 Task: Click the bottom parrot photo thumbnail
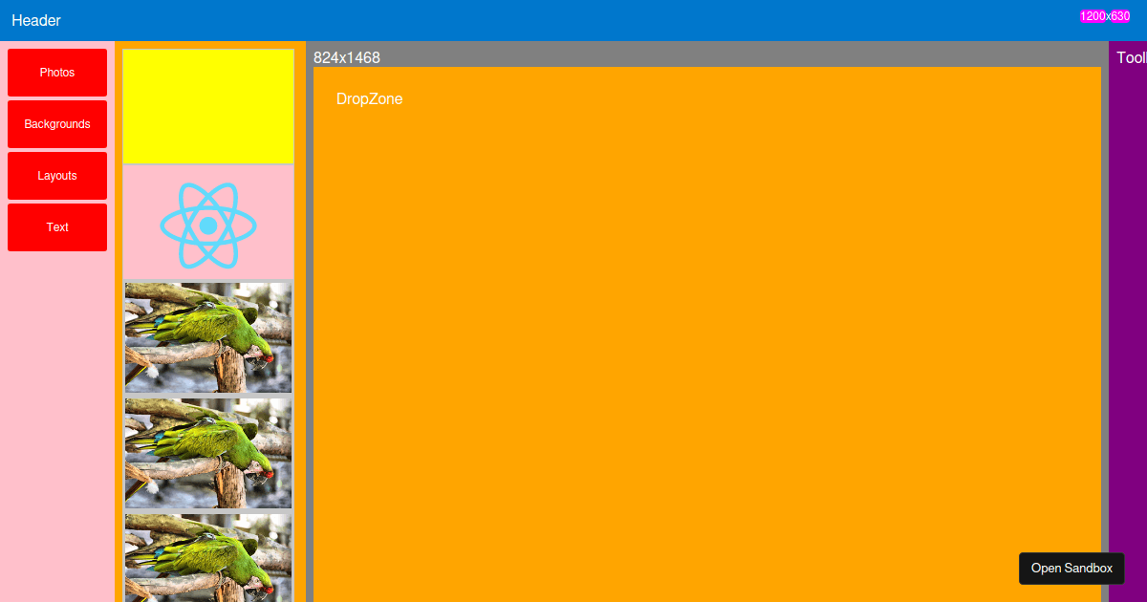207,559
